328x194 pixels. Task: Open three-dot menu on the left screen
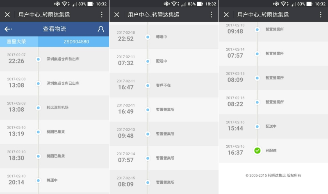102,15
